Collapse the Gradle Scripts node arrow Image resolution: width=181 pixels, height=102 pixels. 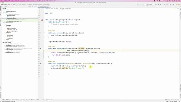(2, 42)
